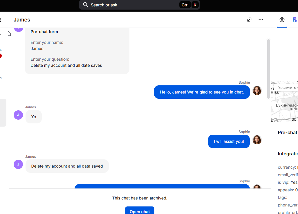This screenshot has width=298, height=214.
Task: Click the 'Delete my account and all date saves' answer
Action: pos(66,65)
